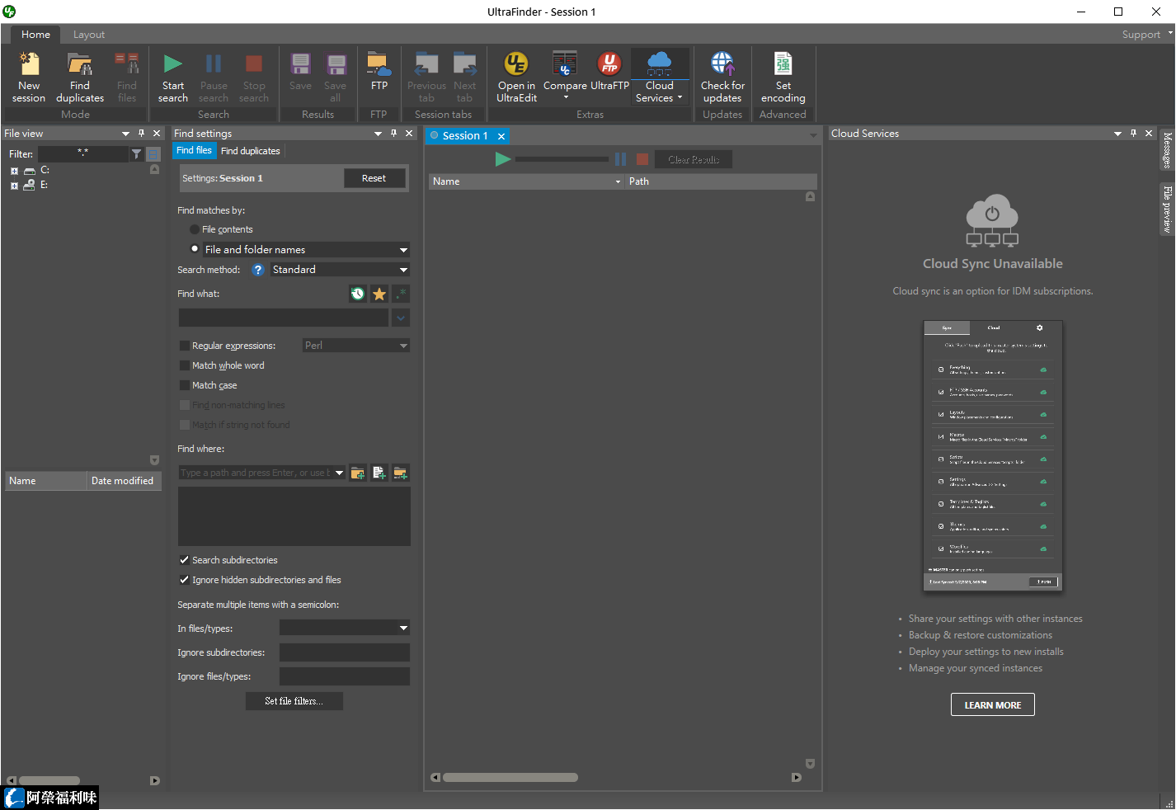Click the Ignore subdirectories input field
The height and width of the screenshot is (810, 1176).
[345, 652]
